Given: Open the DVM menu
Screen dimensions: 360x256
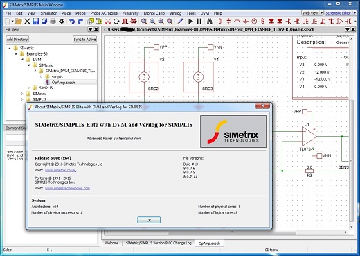Looking at the screenshot, I should (205, 13).
